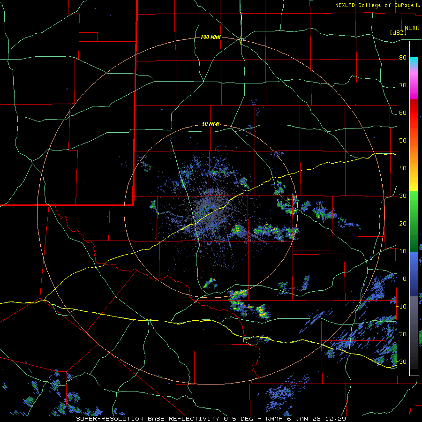
Task: Click the black radar site dot at center
Action: [211, 210]
